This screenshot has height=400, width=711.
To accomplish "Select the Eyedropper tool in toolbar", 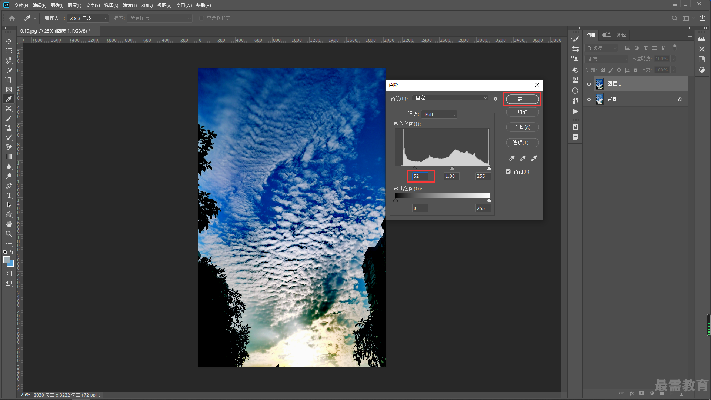I will point(9,99).
